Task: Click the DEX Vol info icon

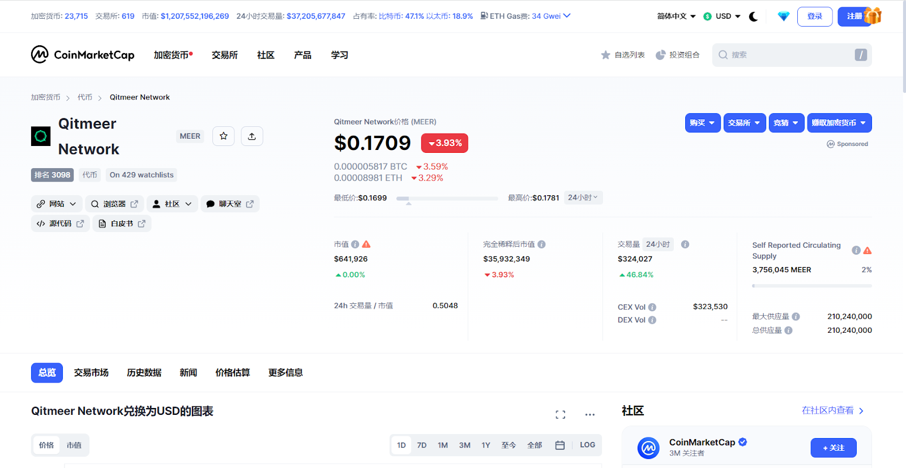Action: pos(652,320)
